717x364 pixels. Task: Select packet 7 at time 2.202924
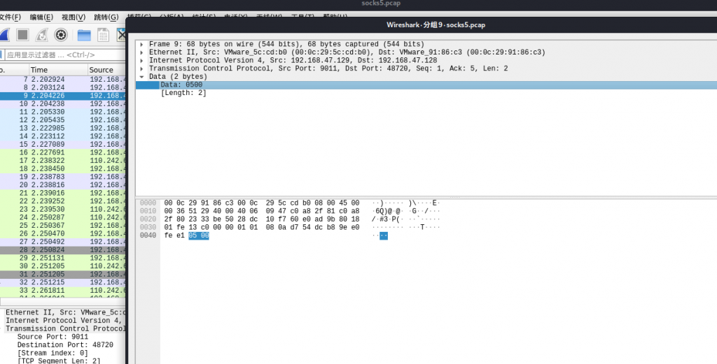point(62,80)
